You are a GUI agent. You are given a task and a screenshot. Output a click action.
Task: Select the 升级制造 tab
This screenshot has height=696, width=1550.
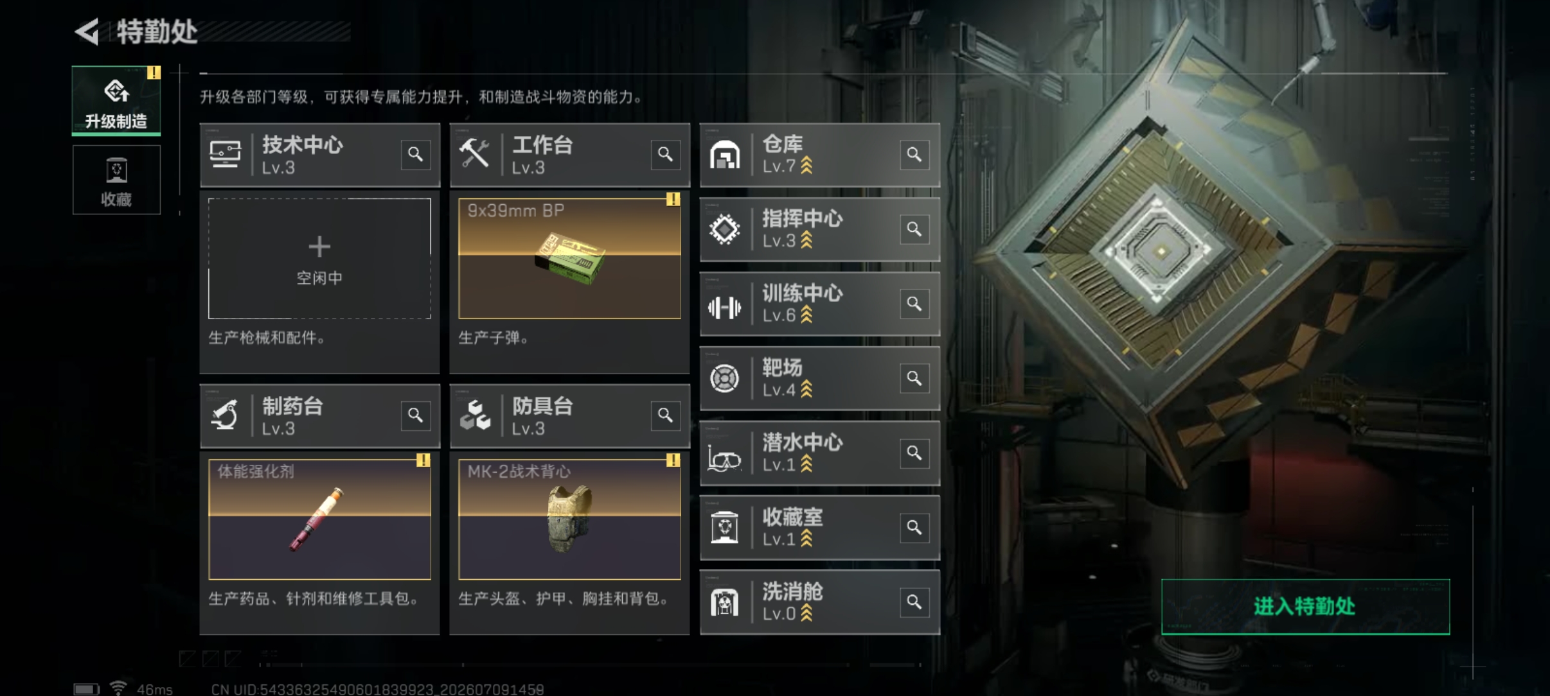(116, 101)
